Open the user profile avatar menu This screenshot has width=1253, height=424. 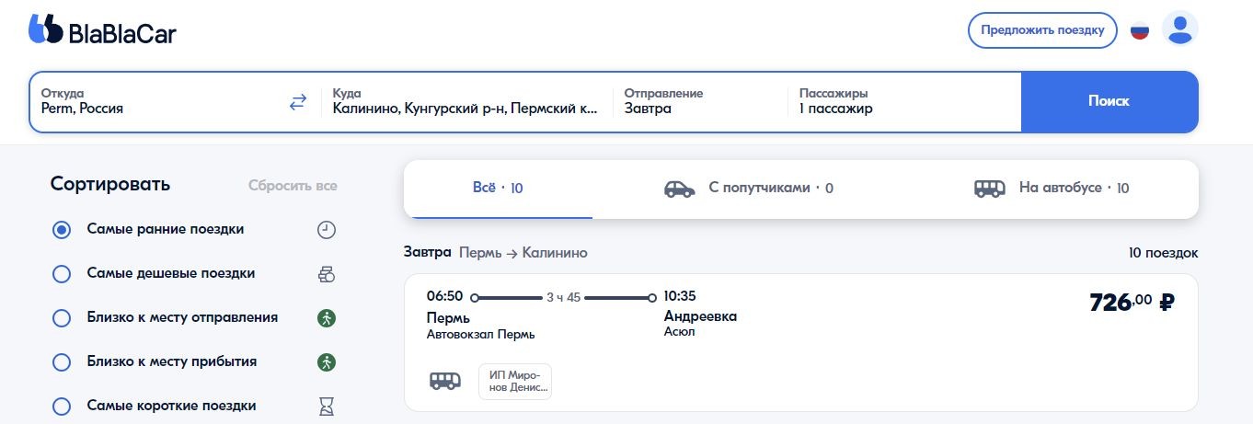tap(1180, 29)
